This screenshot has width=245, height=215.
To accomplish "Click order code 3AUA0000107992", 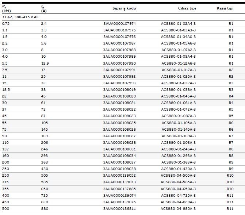I will (119, 76).
